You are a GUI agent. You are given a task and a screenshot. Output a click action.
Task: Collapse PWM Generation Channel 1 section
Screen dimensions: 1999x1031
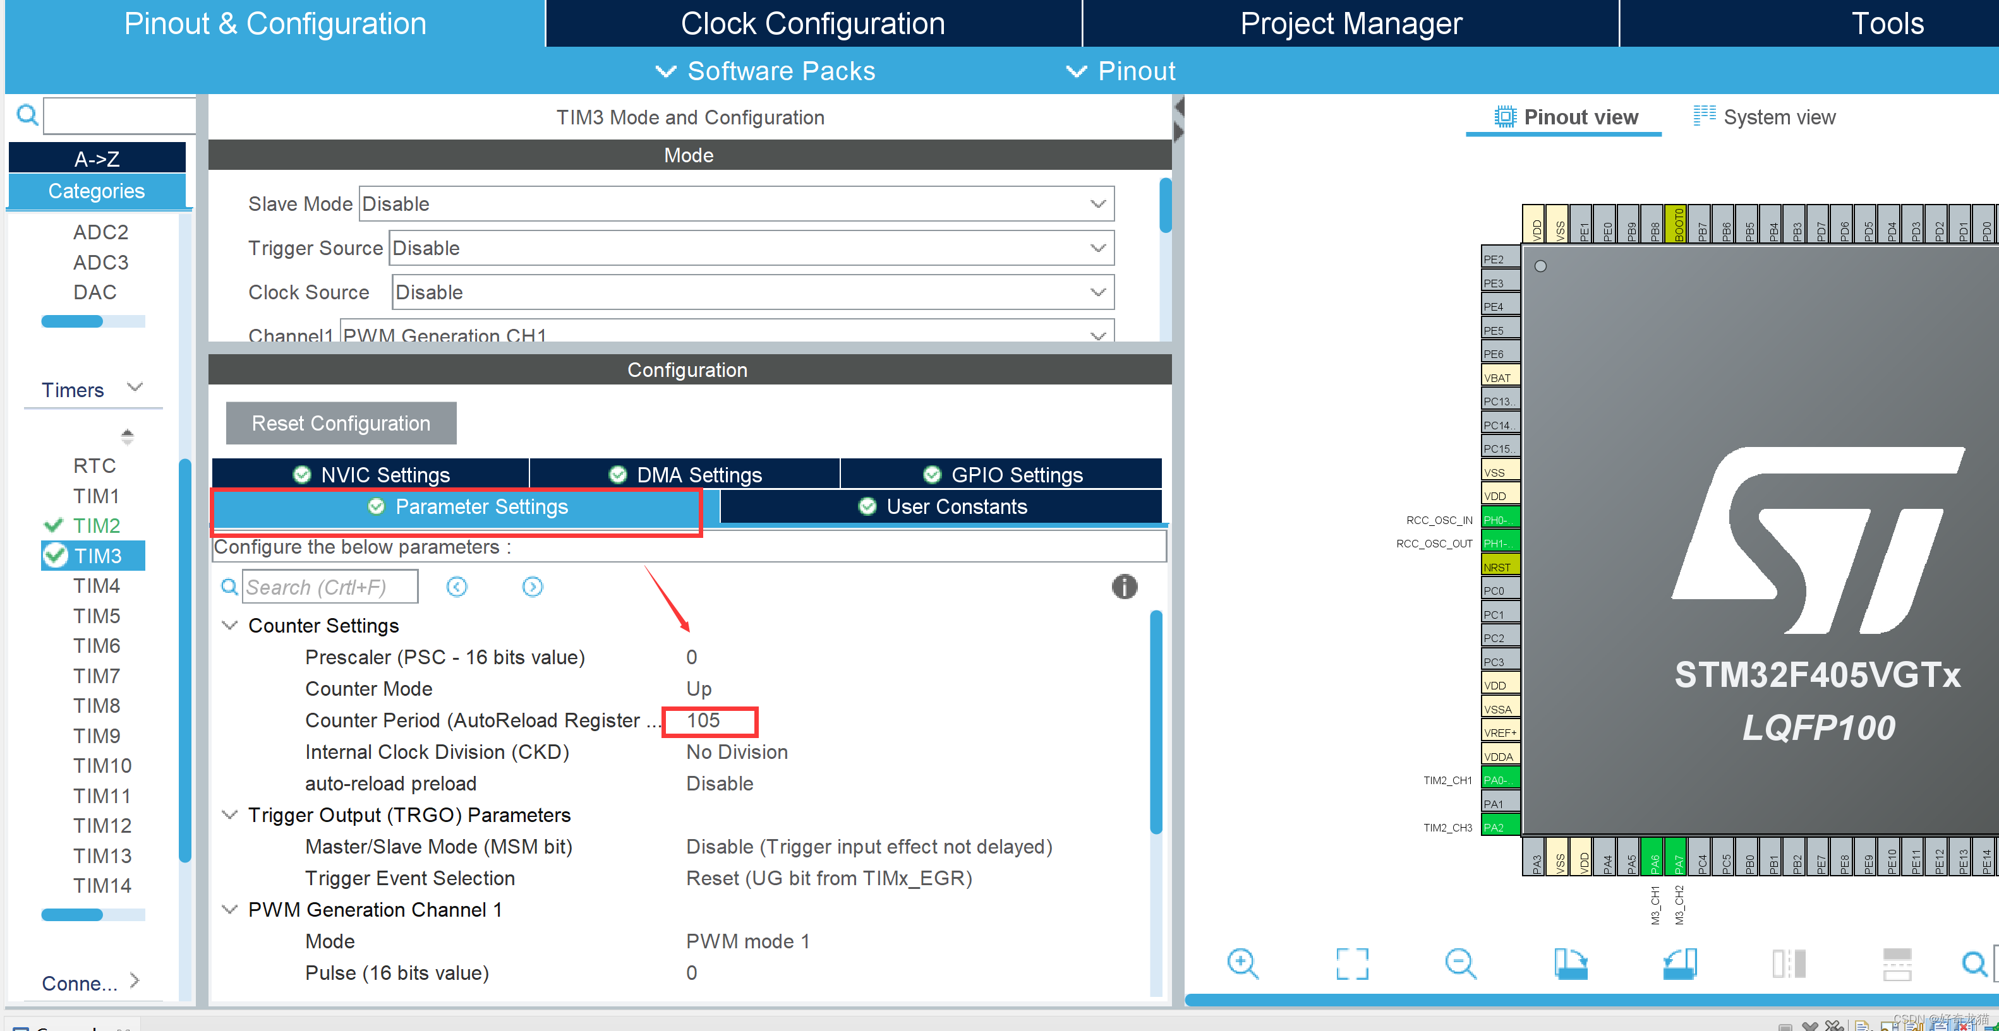(x=230, y=909)
